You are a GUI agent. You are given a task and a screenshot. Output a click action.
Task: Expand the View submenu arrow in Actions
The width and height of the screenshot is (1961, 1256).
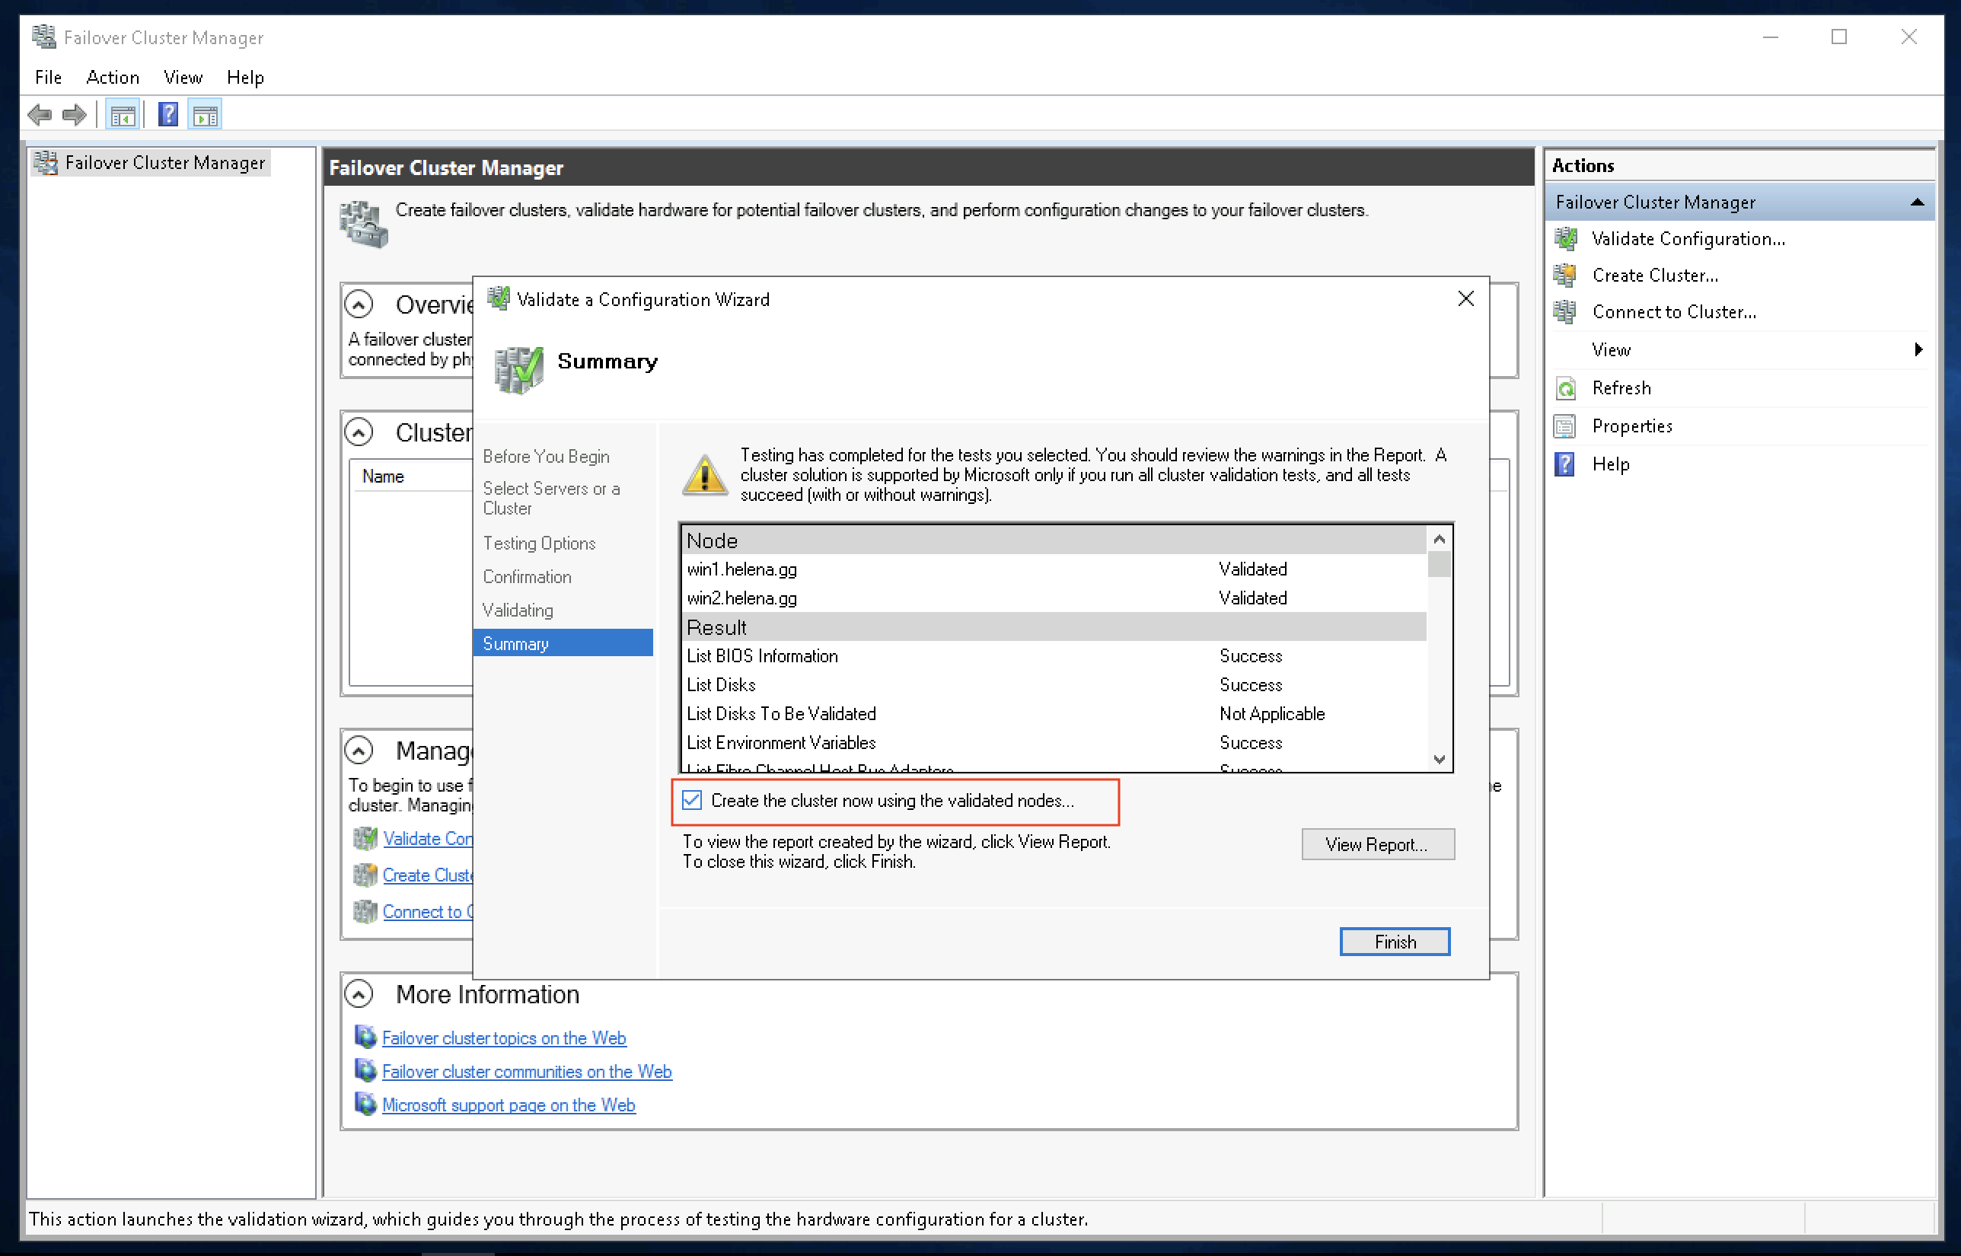pos(1918,350)
